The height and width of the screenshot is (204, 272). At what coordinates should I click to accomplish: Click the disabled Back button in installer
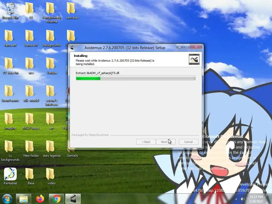146,142
